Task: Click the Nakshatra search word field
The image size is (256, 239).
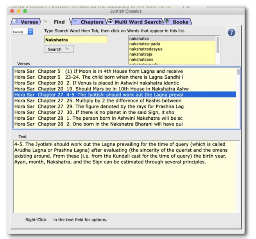Action: click(x=76, y=40)
